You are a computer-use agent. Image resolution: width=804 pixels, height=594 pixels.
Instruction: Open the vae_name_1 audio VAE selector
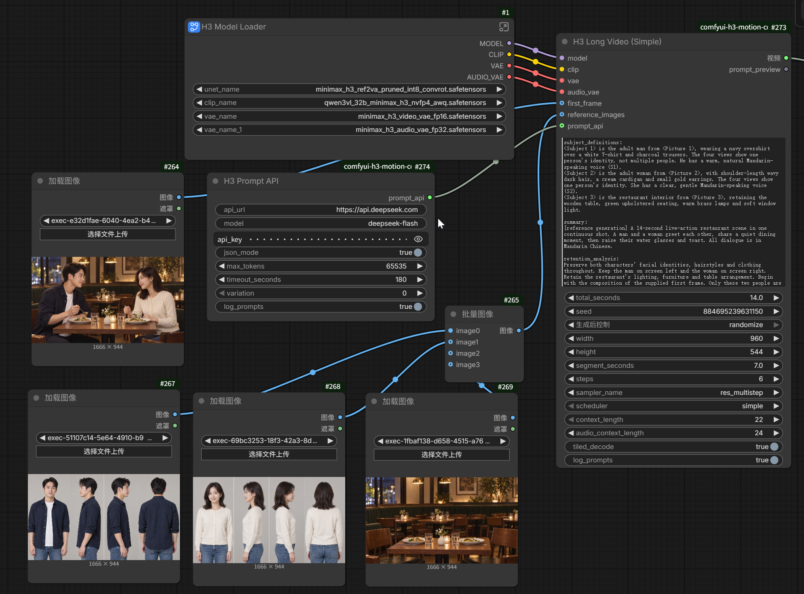(349, 130)
